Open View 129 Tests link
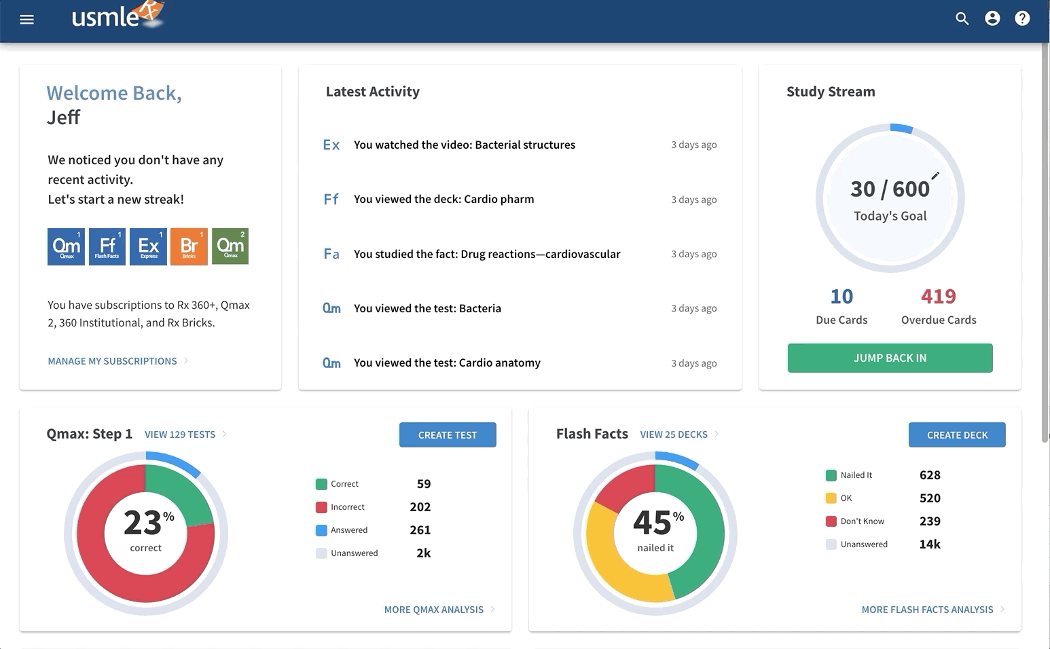The height and width of the screenshot is (649, 1050). point(180,434)
